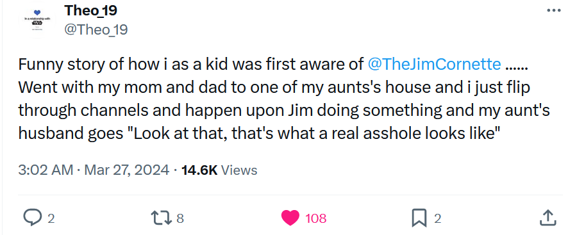The width and height of the screenshot is (577, 235).
Task: Click the tweet body text
Action: [x=284, y=99]
